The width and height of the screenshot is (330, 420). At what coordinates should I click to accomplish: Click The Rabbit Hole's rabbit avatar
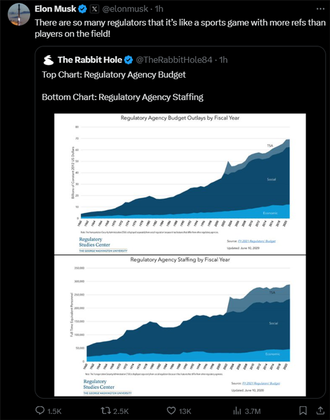[48, 59]
